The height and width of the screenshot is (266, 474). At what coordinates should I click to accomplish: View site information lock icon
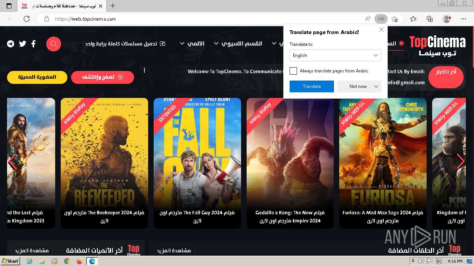coord(47,19)
